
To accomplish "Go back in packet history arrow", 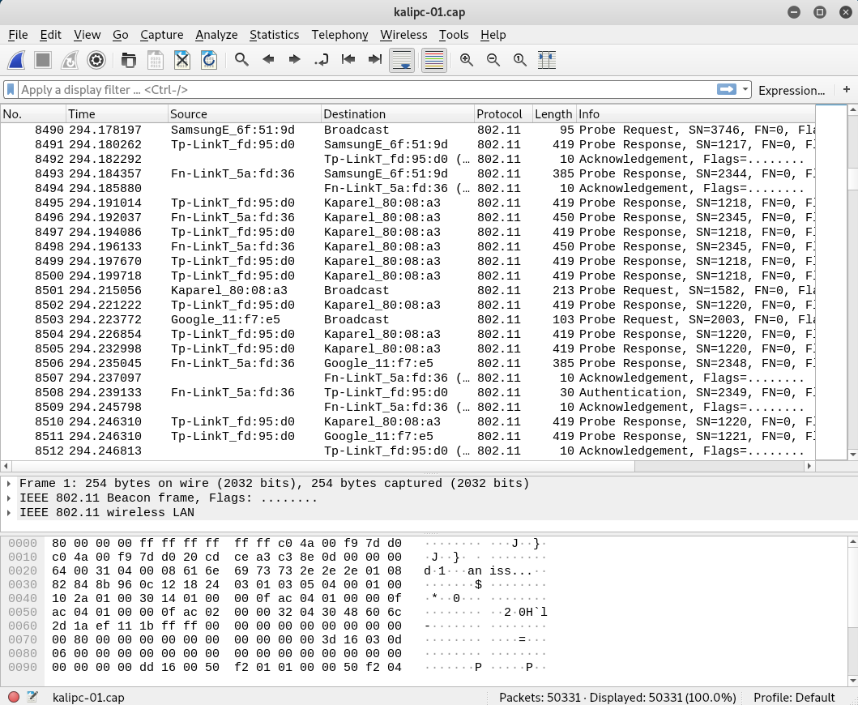I will (x=268, y=60).
